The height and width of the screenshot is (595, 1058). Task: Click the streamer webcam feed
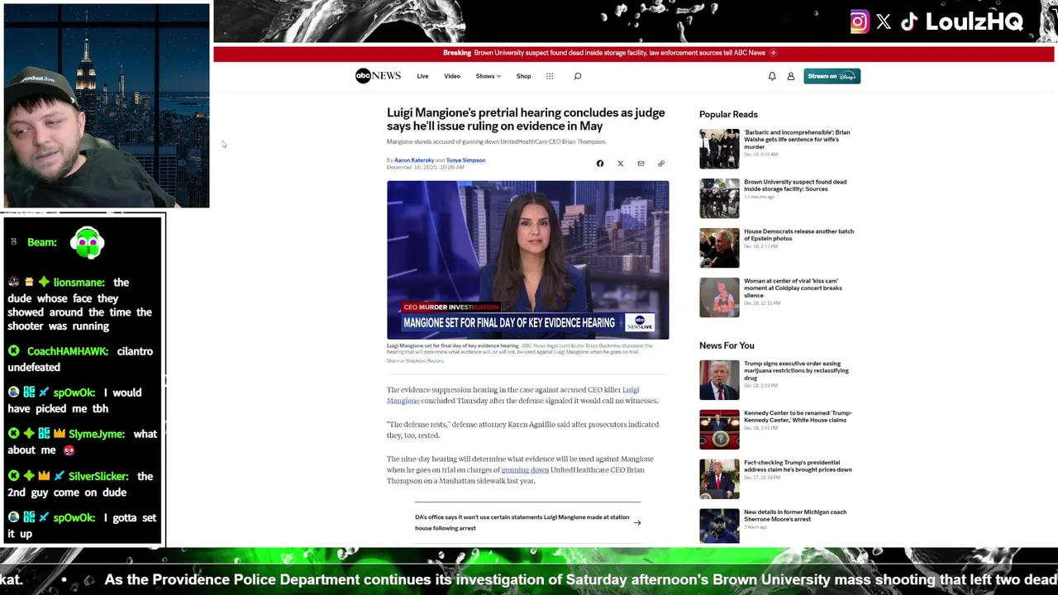[107, 106]
